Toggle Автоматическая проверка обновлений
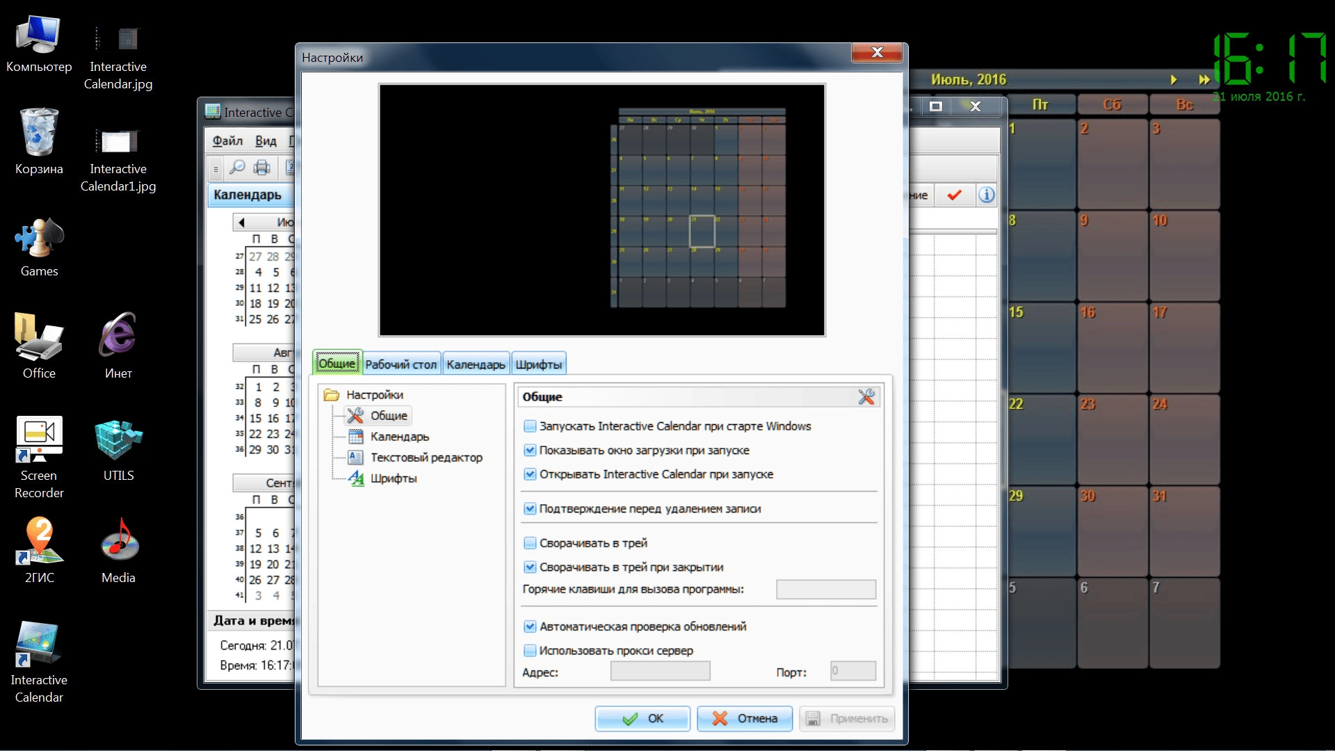 click(530, 627)
